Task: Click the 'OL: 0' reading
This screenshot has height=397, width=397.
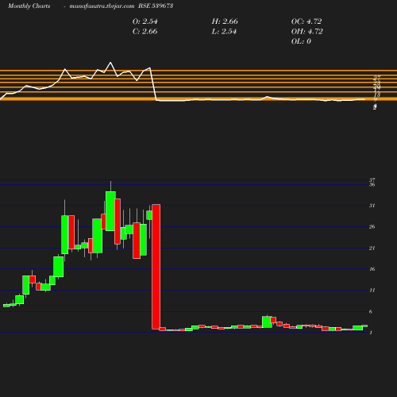Action: click(301, 41)
